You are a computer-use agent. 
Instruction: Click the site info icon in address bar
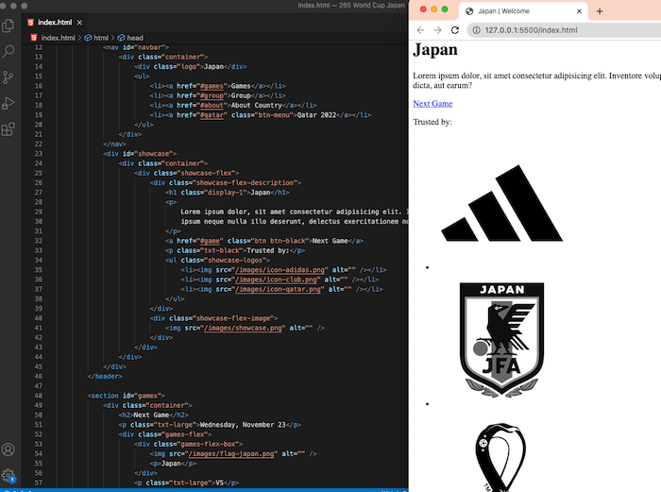[476, 30]
